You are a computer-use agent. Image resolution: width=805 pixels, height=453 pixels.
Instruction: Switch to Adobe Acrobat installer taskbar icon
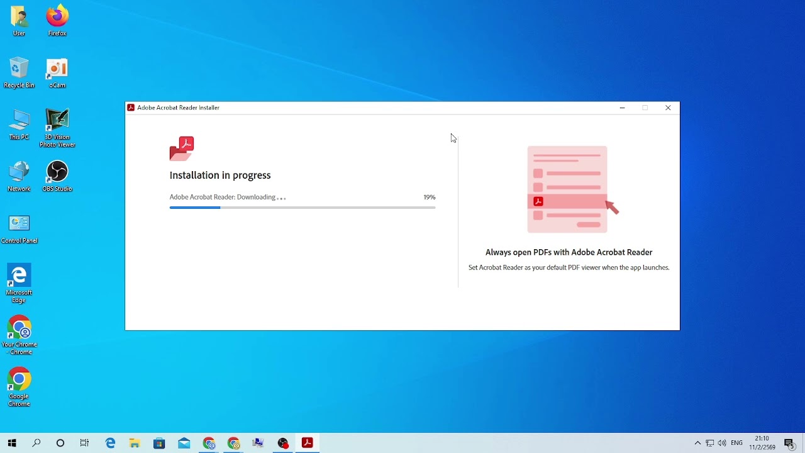(308, 443)
